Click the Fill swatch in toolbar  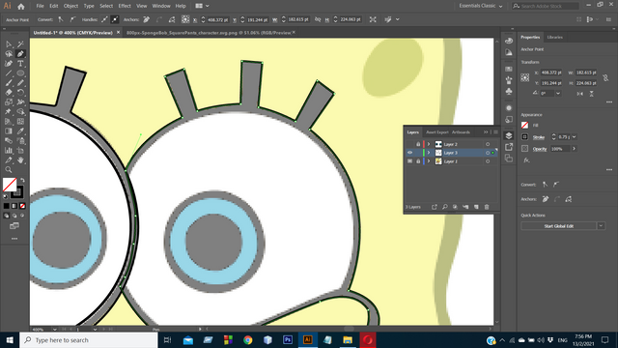click(10, 185)
